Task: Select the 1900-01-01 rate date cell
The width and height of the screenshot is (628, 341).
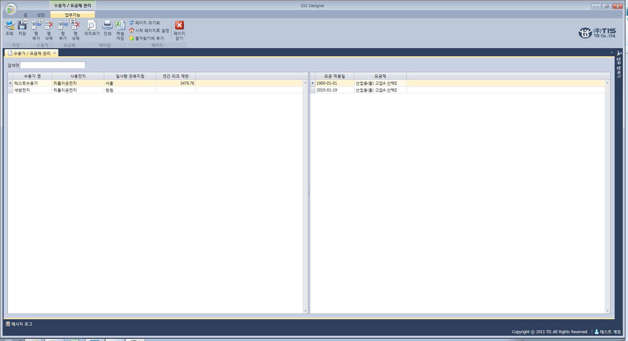Action: pyautogui.click(x=335, y=83)
